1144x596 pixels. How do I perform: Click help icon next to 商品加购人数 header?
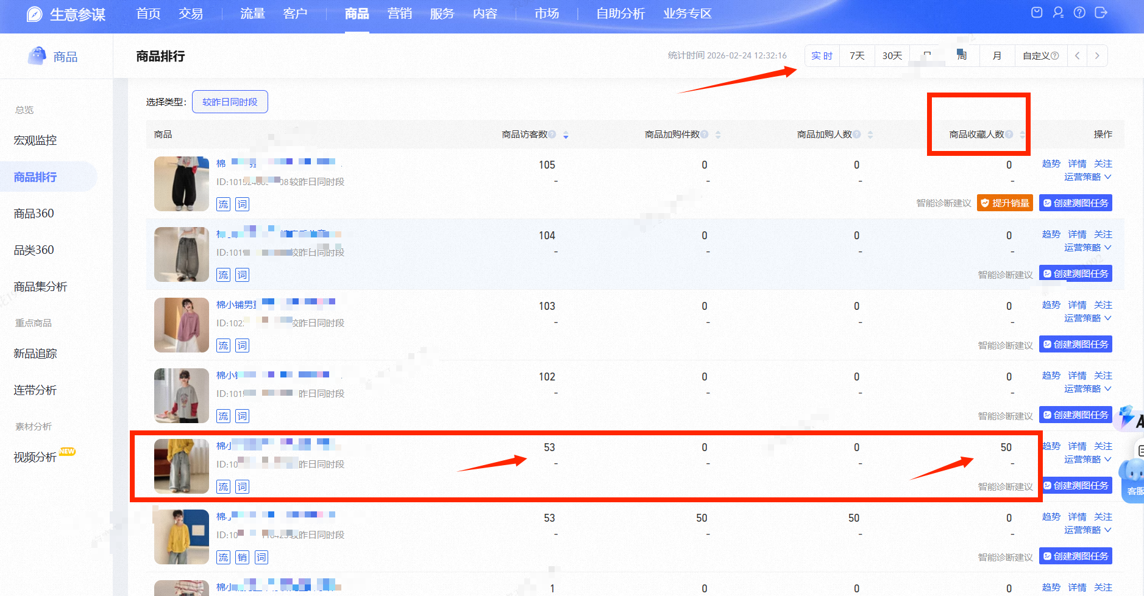[857, 135]
